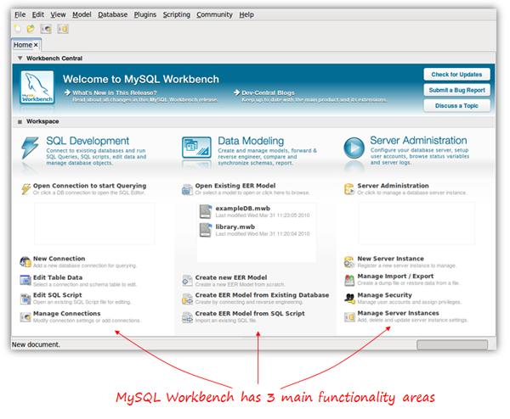Image resolution: width=510 pixels, height=419 pixels.
Task: Click the Edit SQL Script link text
Action: click(x=57, y=295)
